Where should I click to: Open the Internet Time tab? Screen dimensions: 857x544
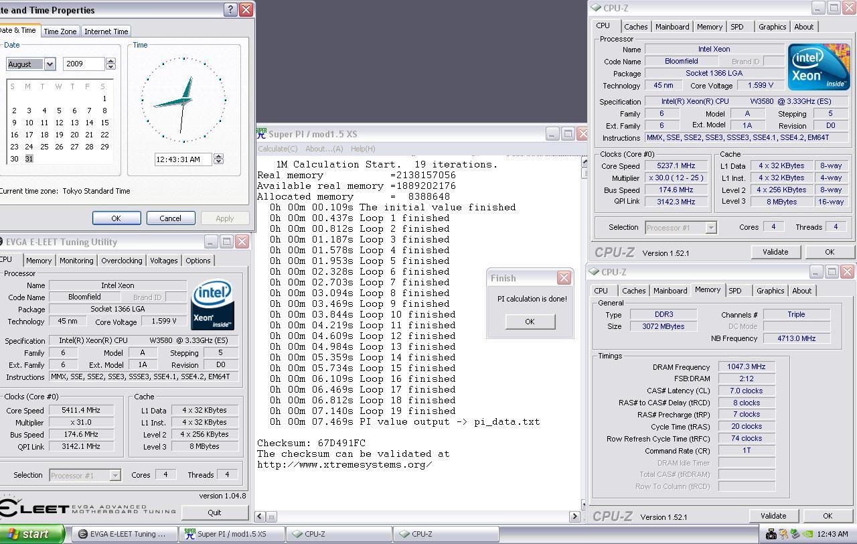pyautogui.click(x=106, y=31)
